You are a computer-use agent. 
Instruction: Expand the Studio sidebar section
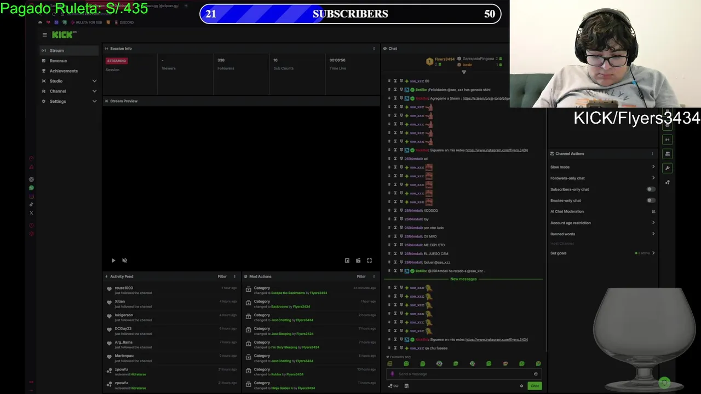pyautogui.click(x=69, y=81)
